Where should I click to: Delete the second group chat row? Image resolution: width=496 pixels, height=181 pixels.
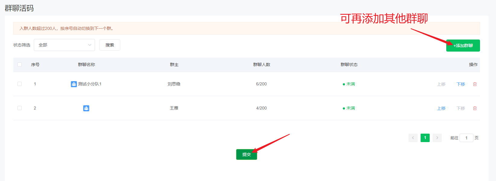(x=475, y=108)
